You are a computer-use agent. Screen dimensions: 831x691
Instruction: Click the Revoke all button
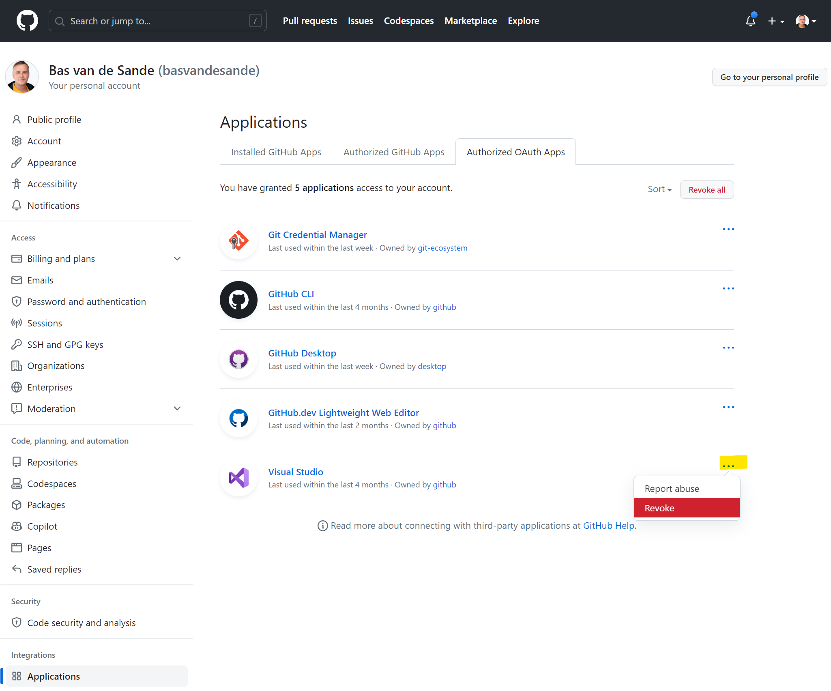(x=706, y=190)
